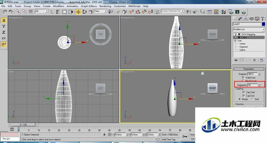
Task: Click the Use Pivot Point Center icon
Action: tap(111, 12)
